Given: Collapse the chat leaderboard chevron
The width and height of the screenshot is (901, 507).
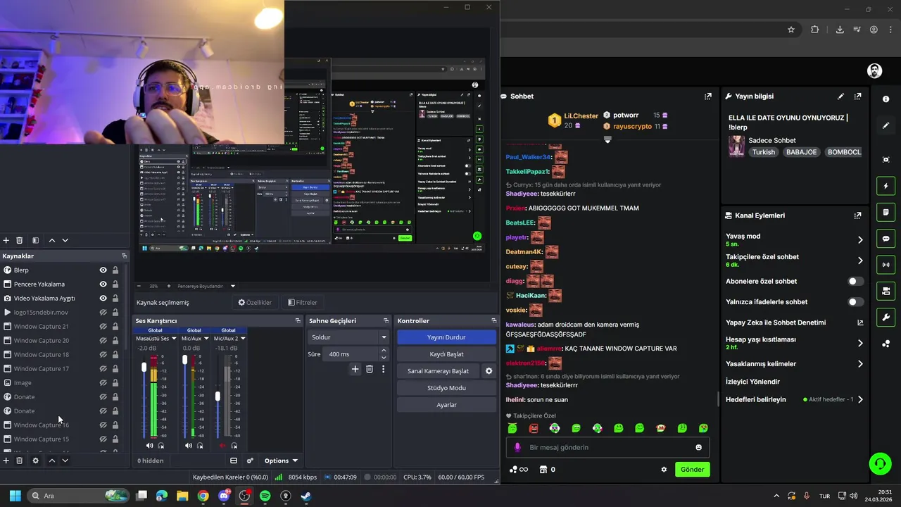Looking at the screenshot, I should (607, 140).
